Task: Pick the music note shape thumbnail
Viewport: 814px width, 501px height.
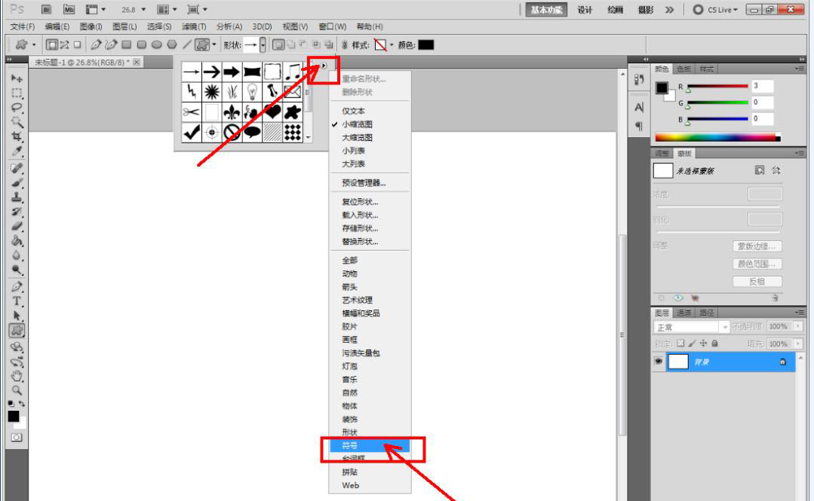Action: tap(292, 72)
